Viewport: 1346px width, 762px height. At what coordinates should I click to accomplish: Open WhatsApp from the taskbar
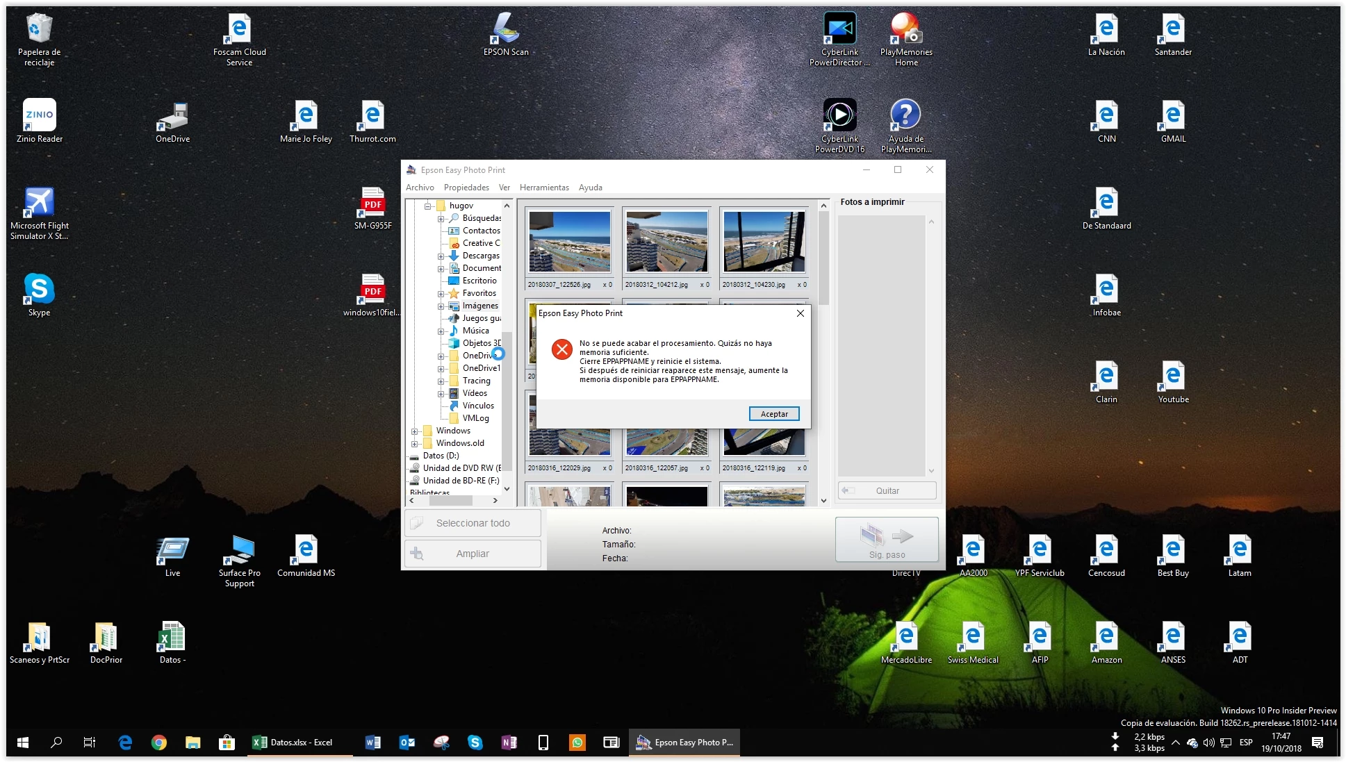click(577, 743)
